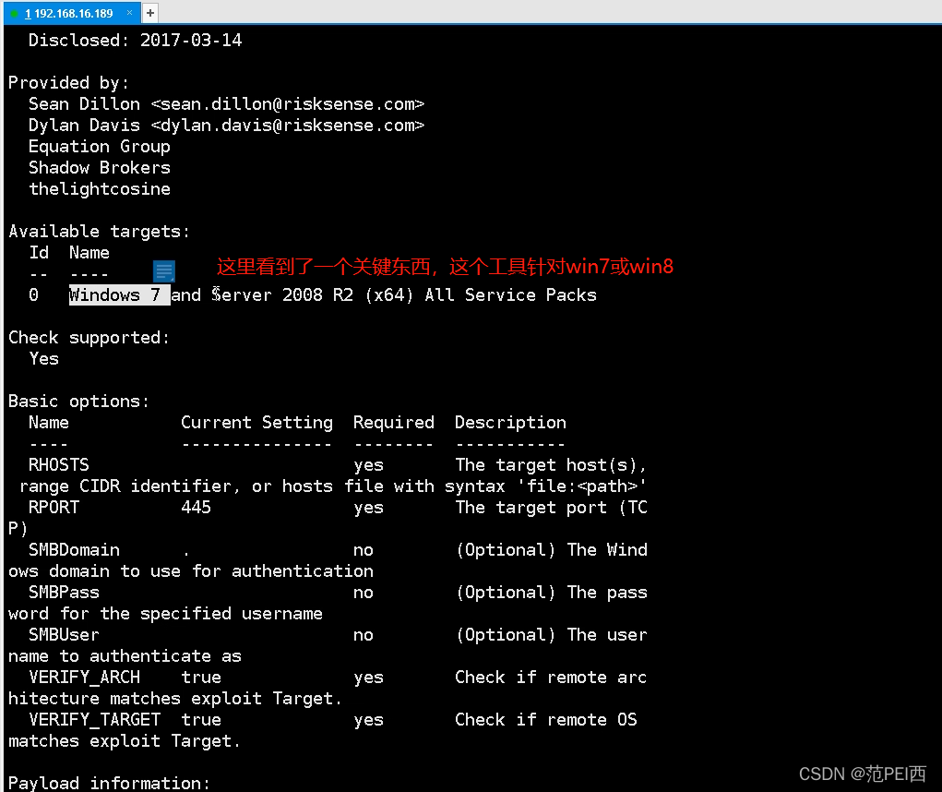The width and height of the screenshot is (942, 792).
Task: Click the 'true' setting for VERIFY_ARCH
Action: (x=201, y=678)
